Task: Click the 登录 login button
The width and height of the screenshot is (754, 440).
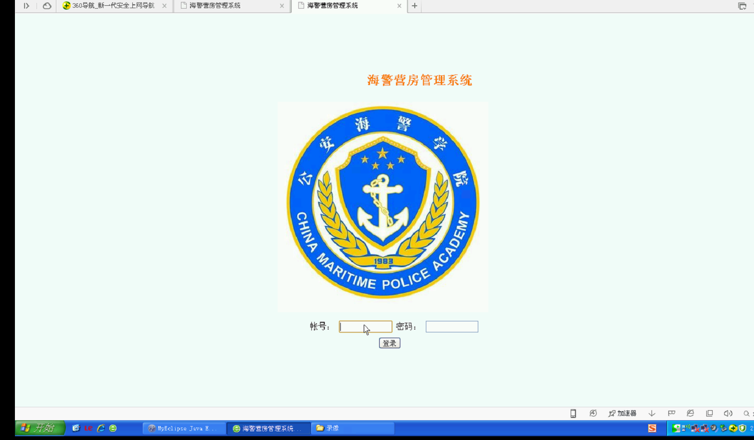Action: [389, 343]
